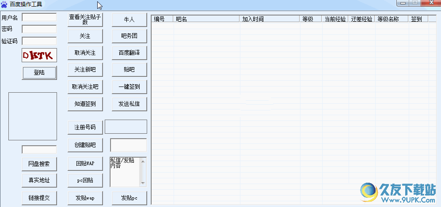Viewport: 441px width, 207px height.
Task: Open the 吧务团 button
Action: click(129, 36)
